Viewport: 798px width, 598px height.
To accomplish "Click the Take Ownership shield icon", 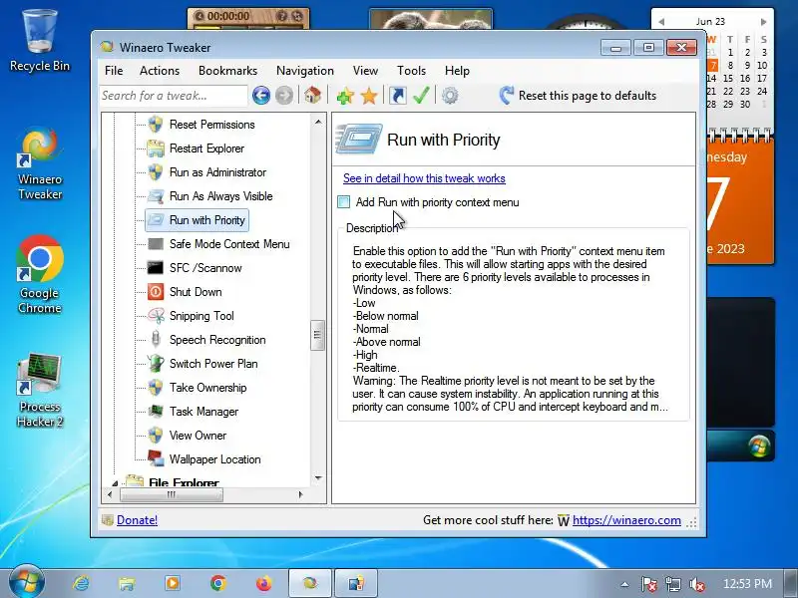I will pos(156,387).
